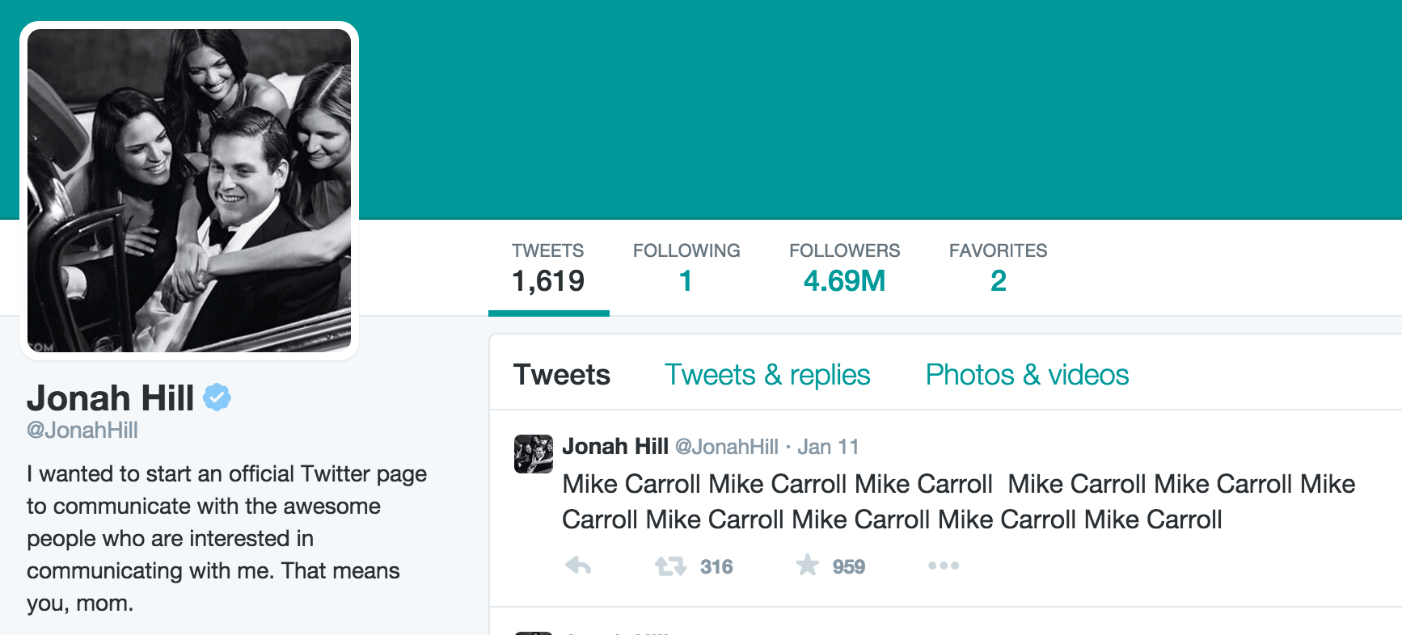Open the large Jonah Hill profile photo
This screenshot has height=635, width=1402.
point(189,191)
